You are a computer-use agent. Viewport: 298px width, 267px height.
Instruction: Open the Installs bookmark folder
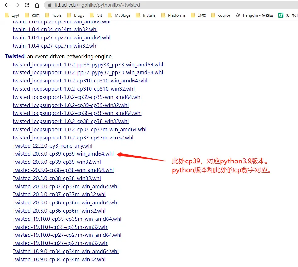[x=146, y=15]
